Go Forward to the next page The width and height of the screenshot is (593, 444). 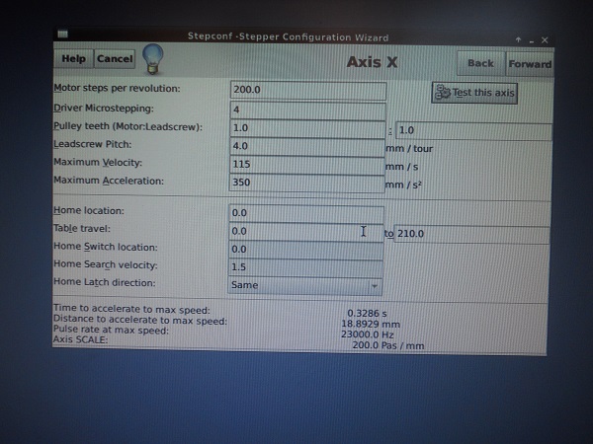[530, 64]
